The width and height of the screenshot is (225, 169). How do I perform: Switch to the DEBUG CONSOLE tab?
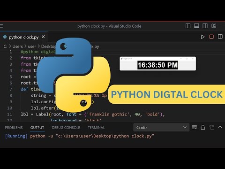(x=66, y=128)
